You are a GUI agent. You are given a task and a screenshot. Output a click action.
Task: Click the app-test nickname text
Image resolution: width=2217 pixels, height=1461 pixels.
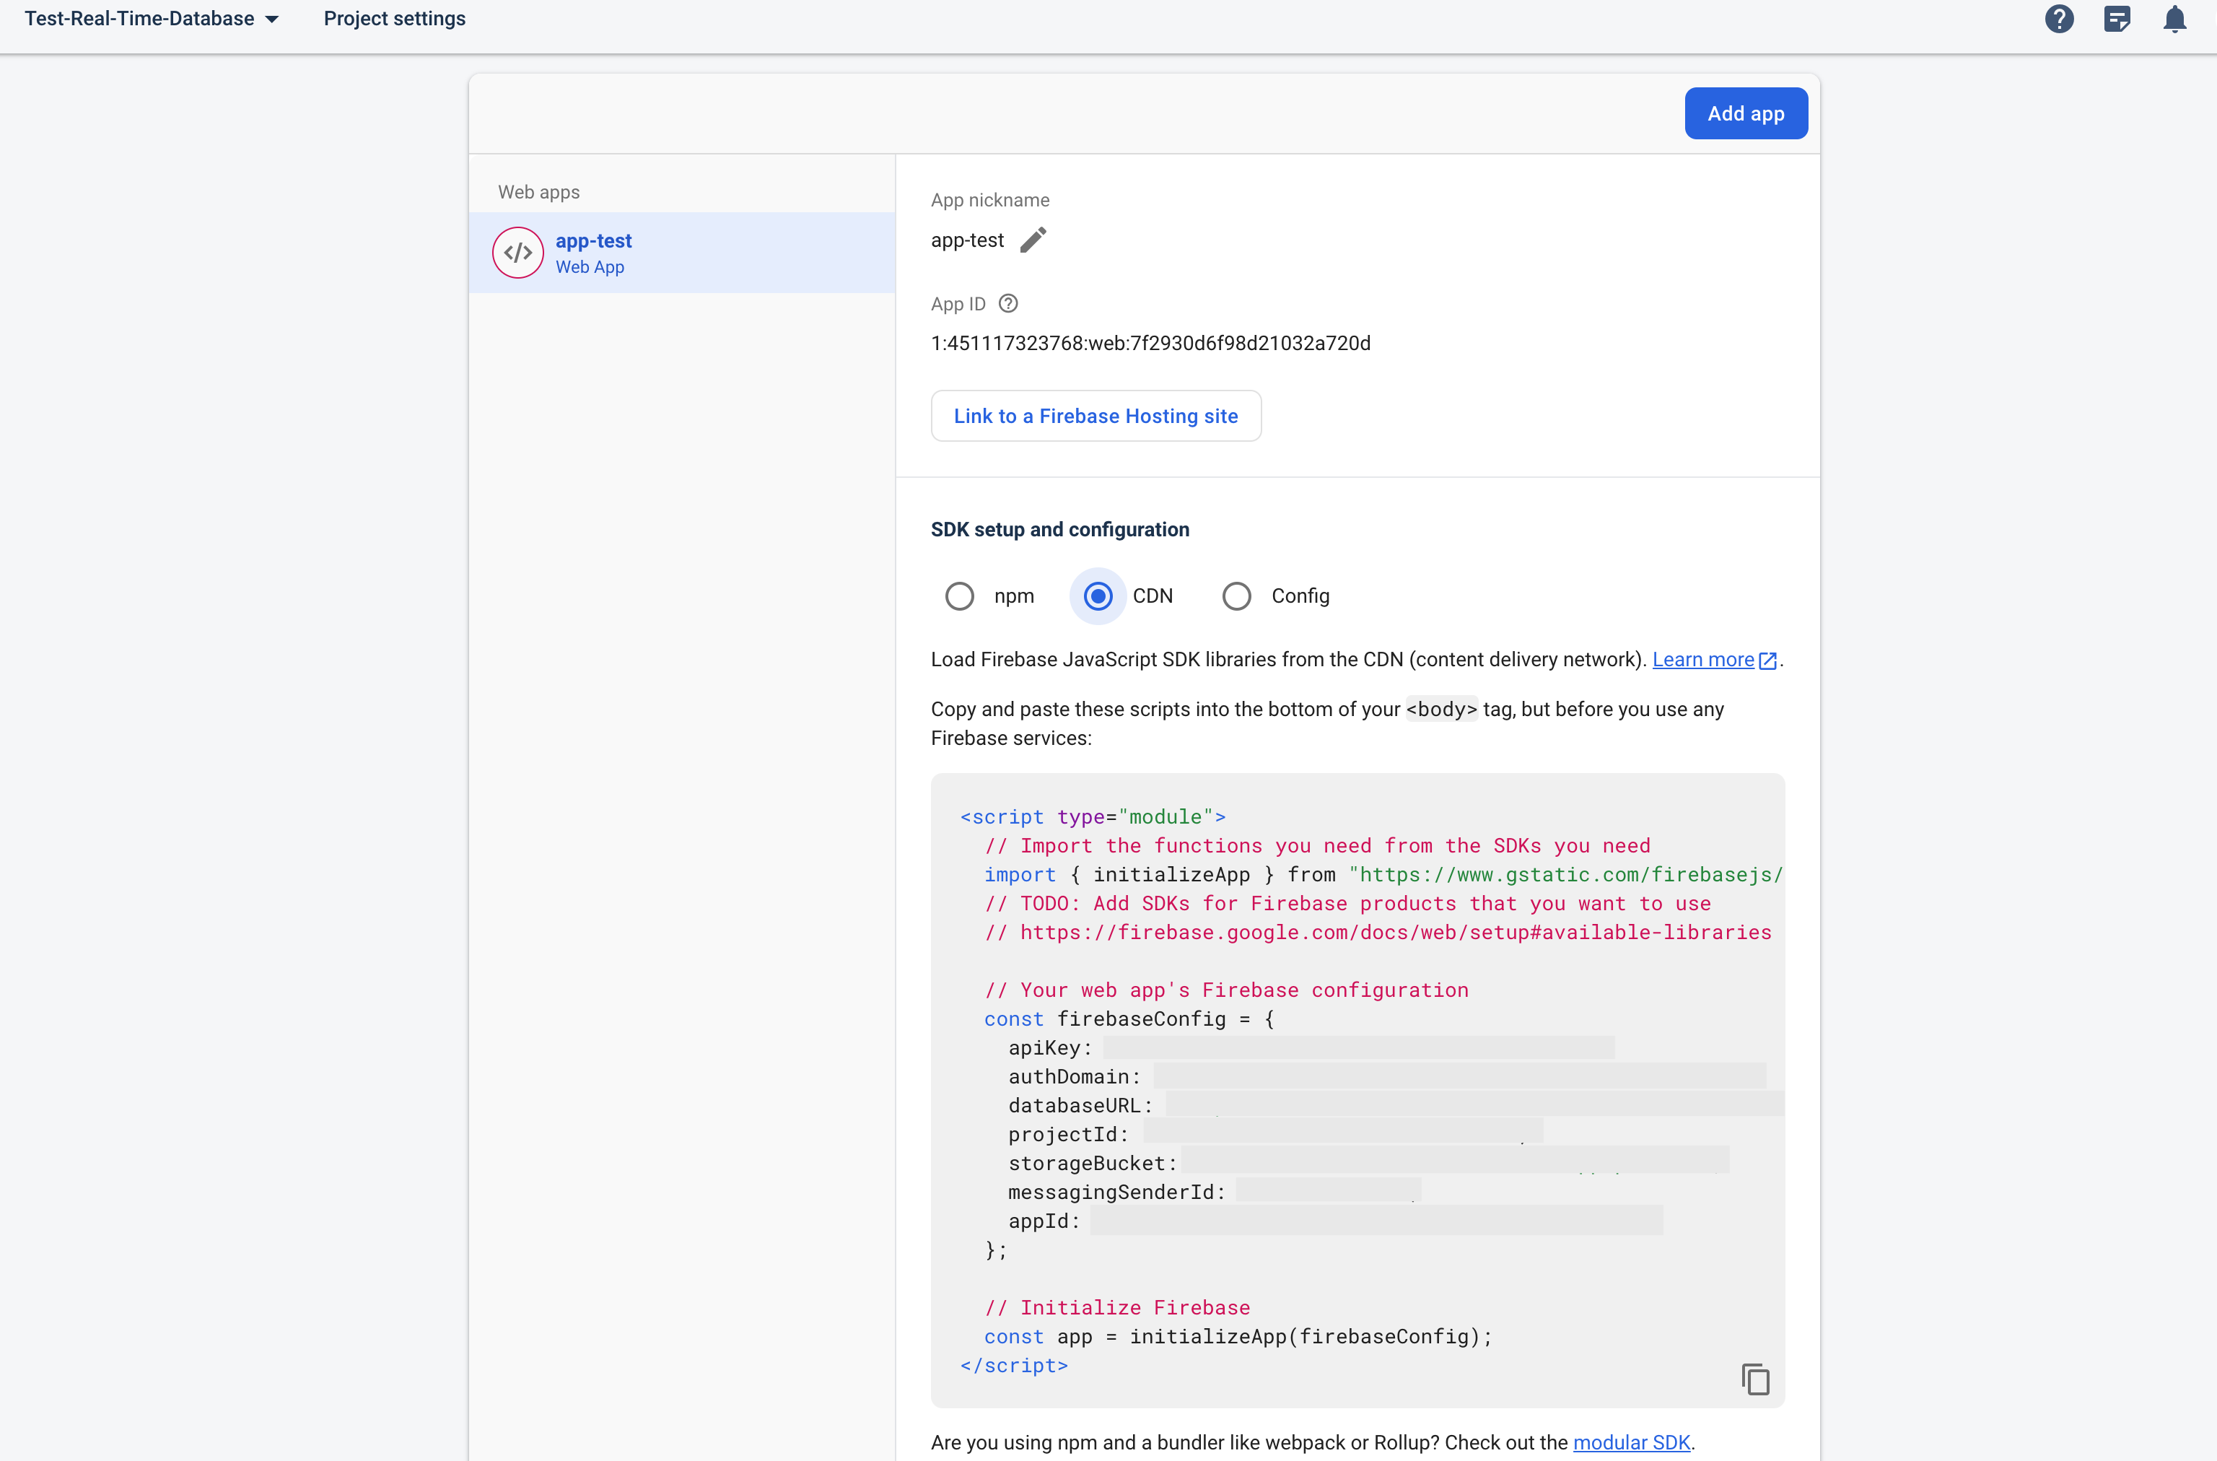pos(967,240)
